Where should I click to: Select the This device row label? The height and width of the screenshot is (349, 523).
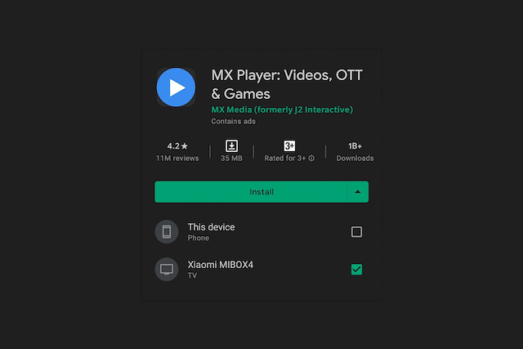tap(211, 227)
